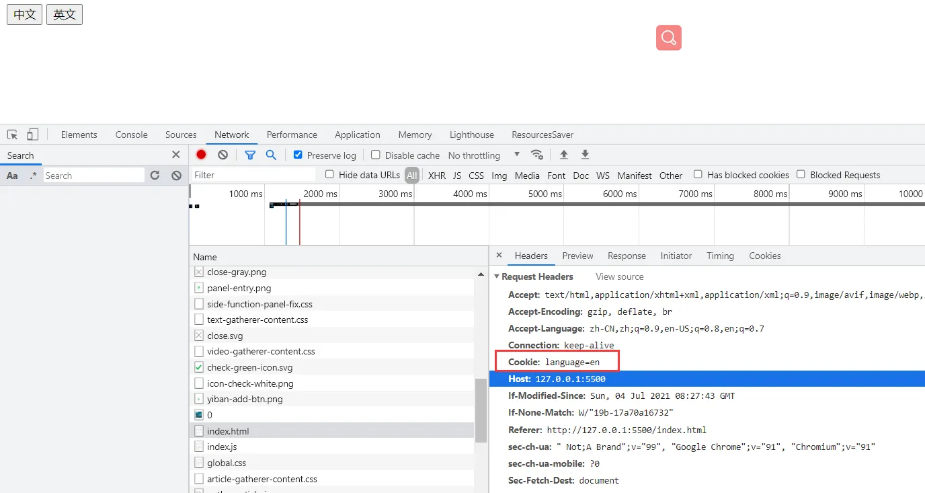Toggle match case Aa option

pos(12,176)
